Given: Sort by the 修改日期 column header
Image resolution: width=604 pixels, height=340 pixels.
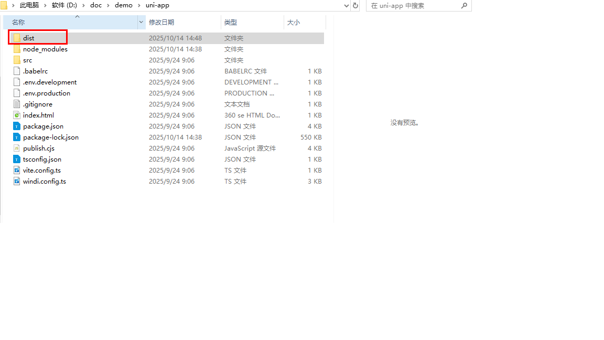Looking at the screenshot, I should (184, 23).
